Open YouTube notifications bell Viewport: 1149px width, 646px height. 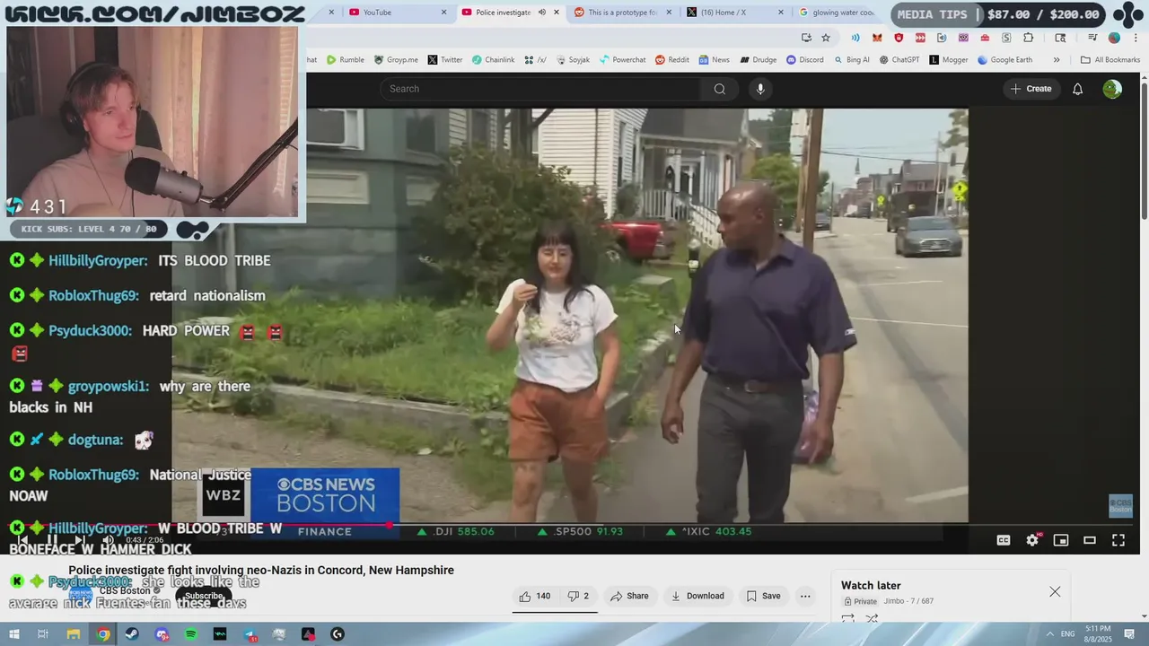pyautogui.click(x=1078, y=89)
